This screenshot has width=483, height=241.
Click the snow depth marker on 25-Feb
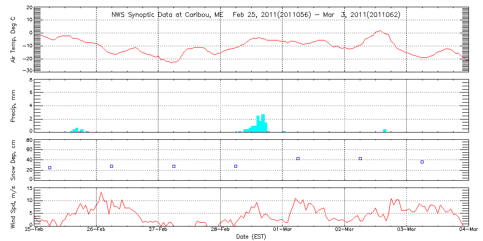[x=50, y=168]
